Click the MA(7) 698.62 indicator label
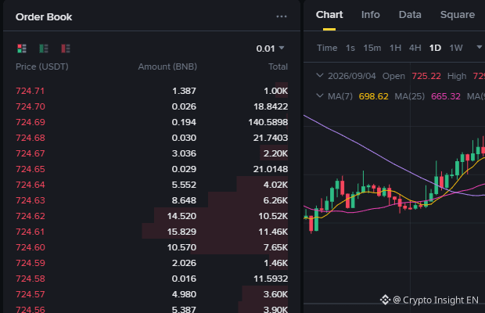 coord(357,96)
